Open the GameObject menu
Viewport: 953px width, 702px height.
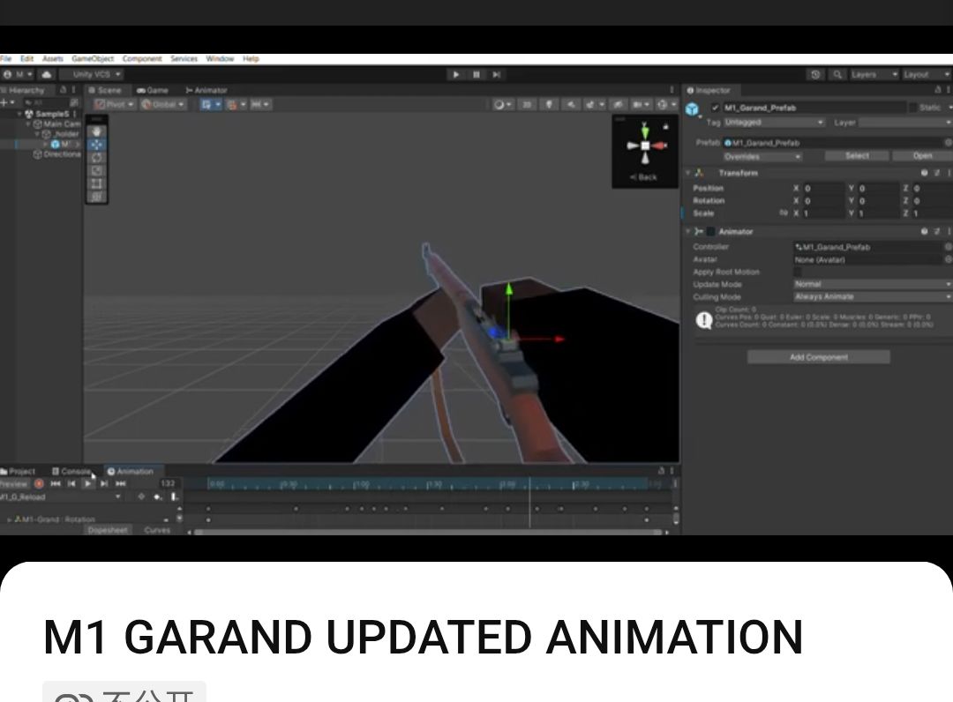click(x=93, y=59)
